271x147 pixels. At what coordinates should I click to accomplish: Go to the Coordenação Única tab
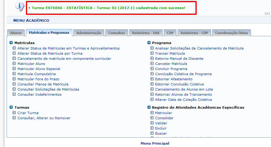(x=231, y=33)
